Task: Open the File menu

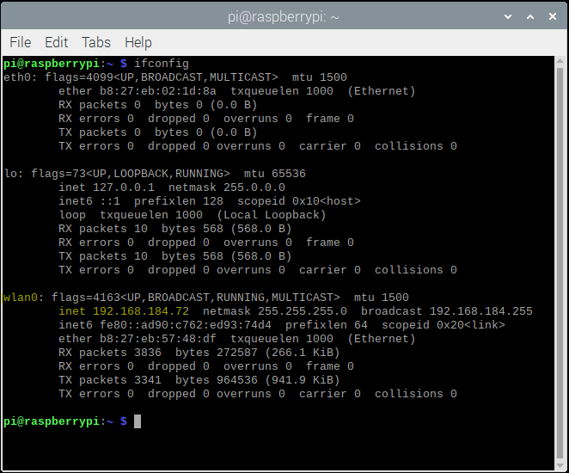Action: pyautogui.click(x=20, y=42)
